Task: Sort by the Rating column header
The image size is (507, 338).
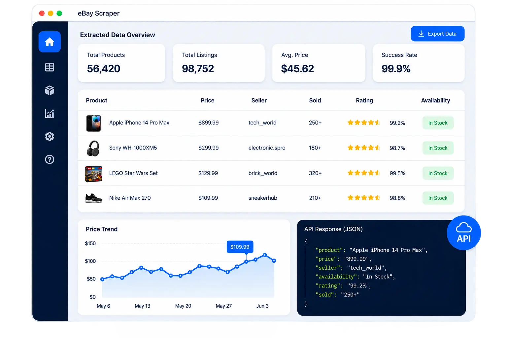Action: pyautogui.click(x=364, y=100)
